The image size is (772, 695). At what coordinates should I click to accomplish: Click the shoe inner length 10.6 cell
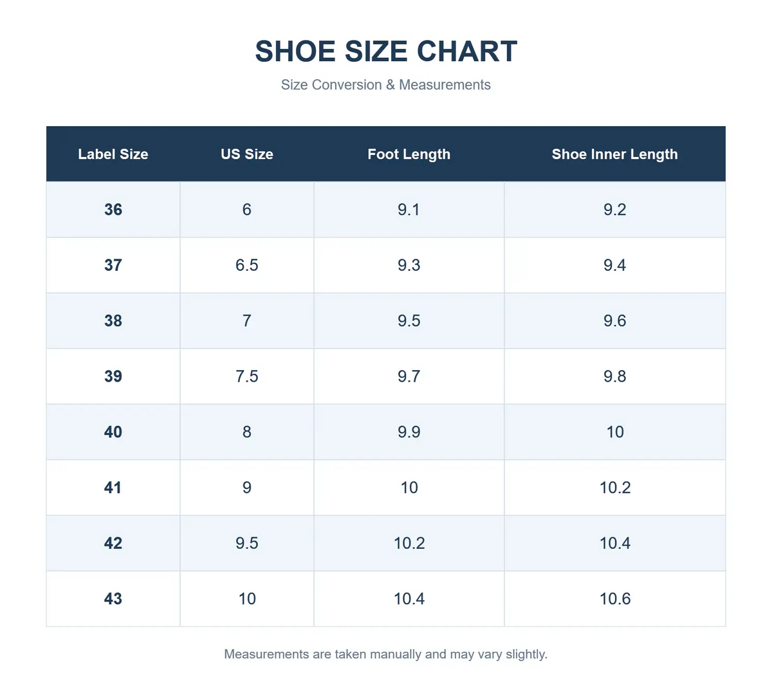point(615,598)
